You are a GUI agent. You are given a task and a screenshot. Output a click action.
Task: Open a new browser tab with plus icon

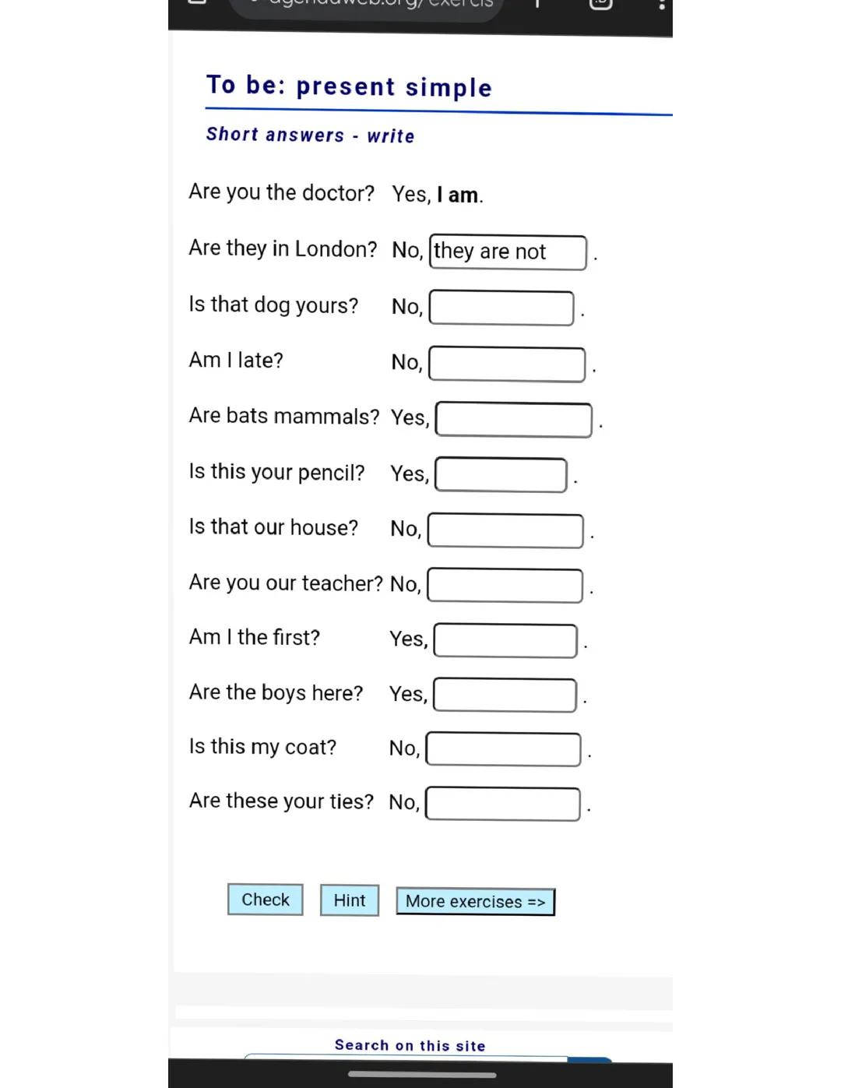(537, 3)
